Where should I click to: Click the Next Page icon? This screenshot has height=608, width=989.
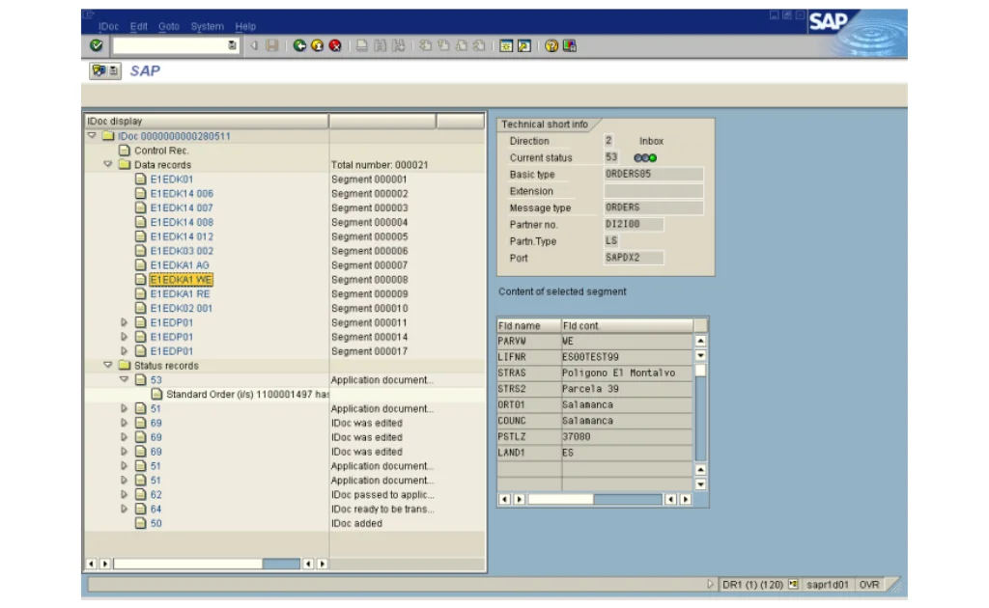(x=462, y=45)
